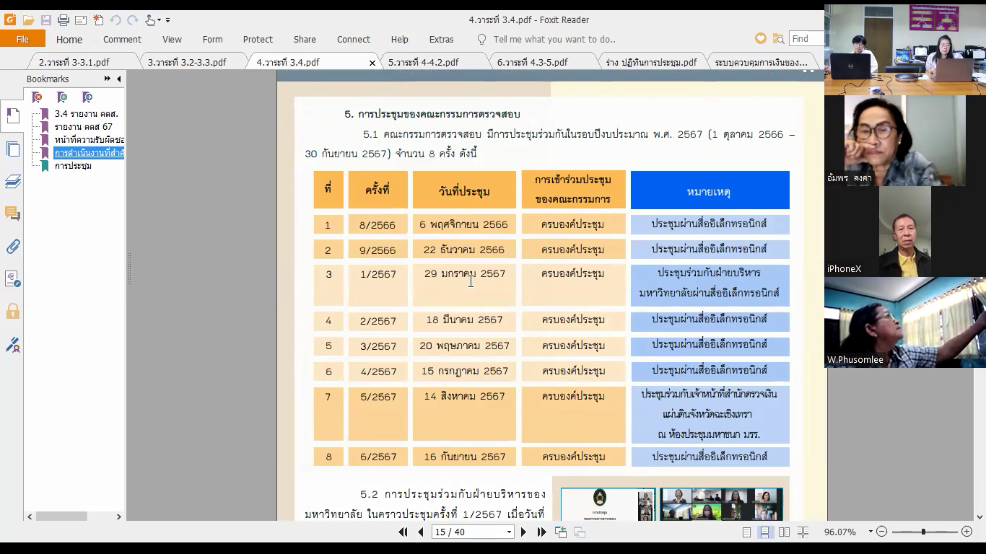
Task: Click the Print icon in quick toolbar
Action: [x=64, y=20]
